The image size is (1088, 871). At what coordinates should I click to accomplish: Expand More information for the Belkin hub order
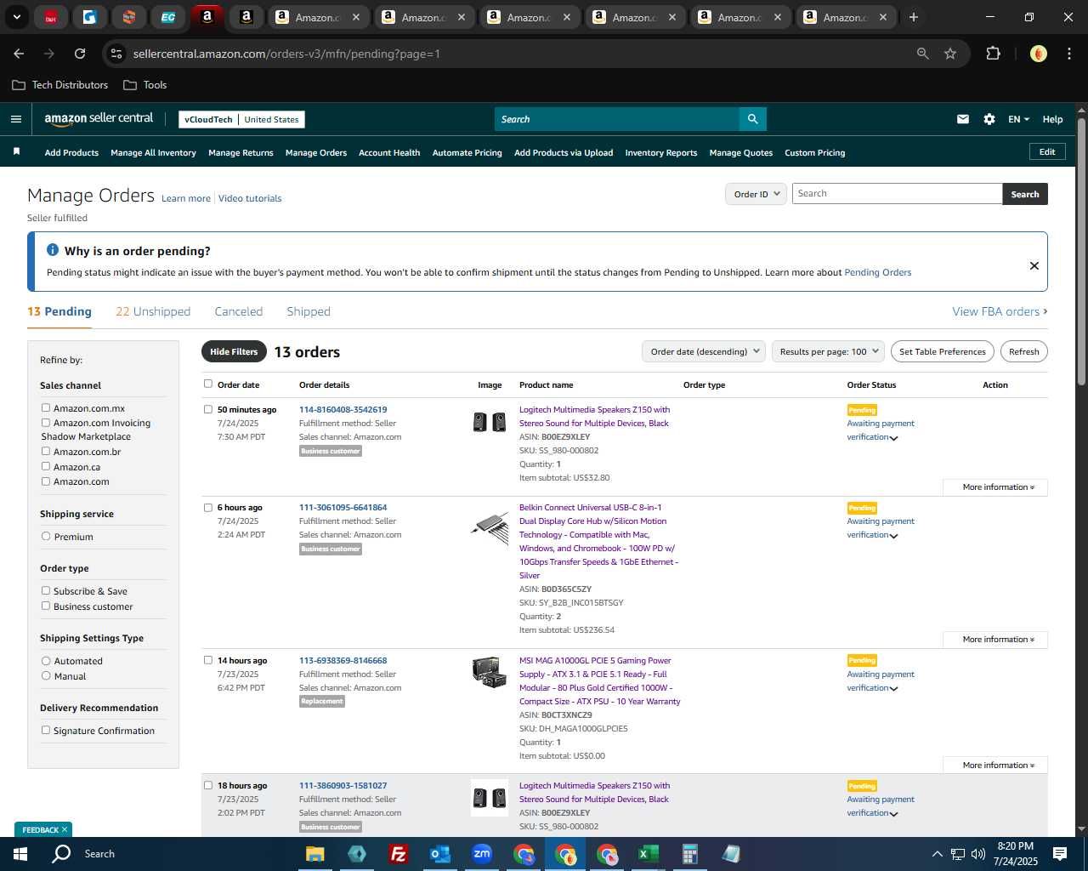coord(994,640)
